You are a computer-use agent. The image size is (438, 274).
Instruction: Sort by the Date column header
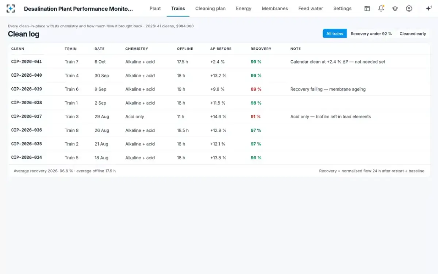[100, 49]
